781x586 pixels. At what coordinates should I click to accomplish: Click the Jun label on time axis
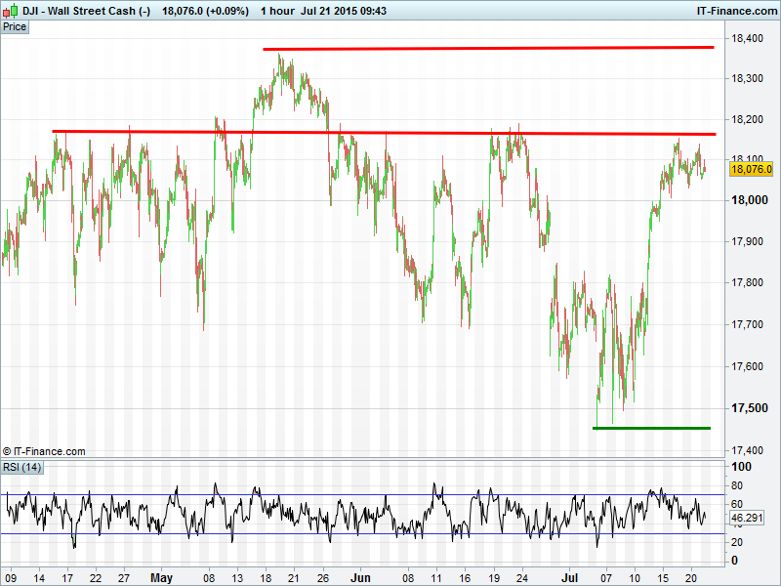click(x=360, y=577)
